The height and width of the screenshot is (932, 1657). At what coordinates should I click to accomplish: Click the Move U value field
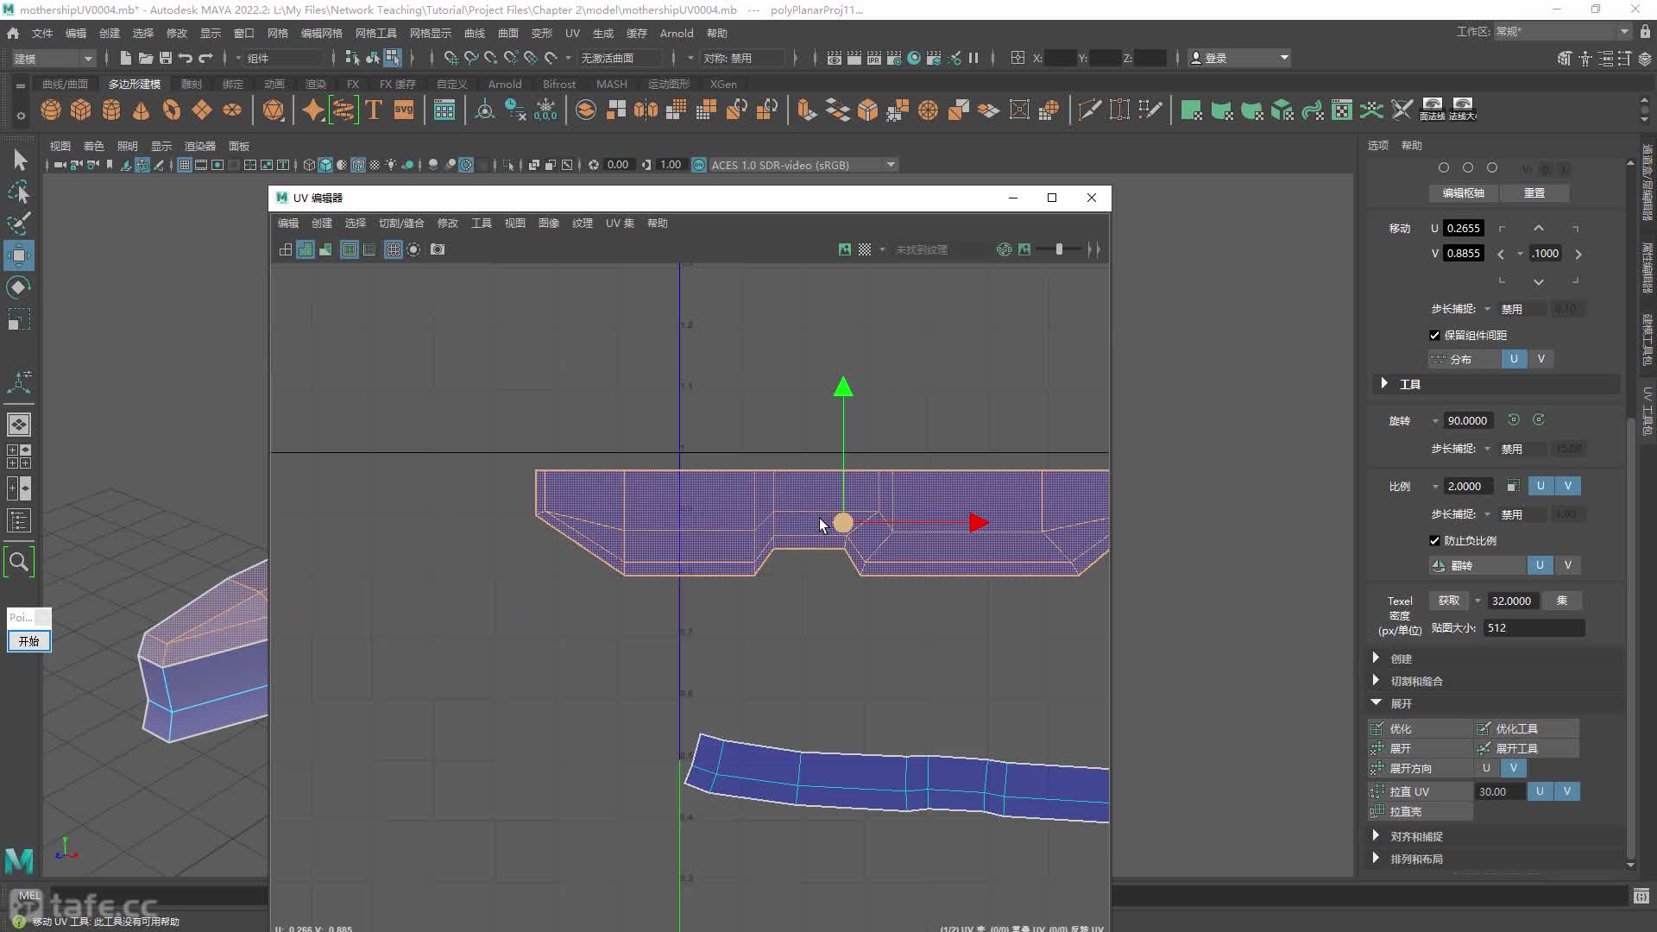pos(1464,228)
